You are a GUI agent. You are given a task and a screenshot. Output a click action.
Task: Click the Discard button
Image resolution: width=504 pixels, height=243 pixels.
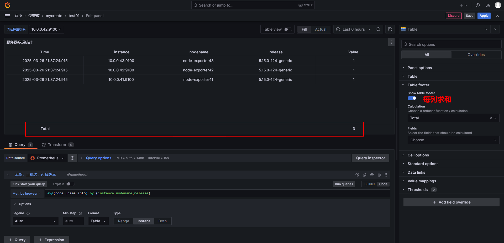[454, 16]
